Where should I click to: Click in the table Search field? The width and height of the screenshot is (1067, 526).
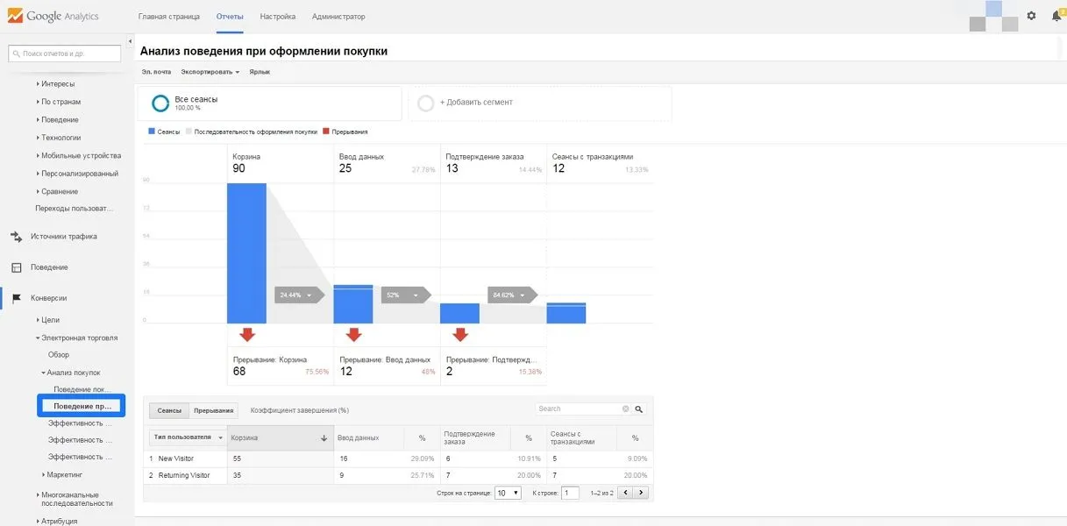pos(579,409)
